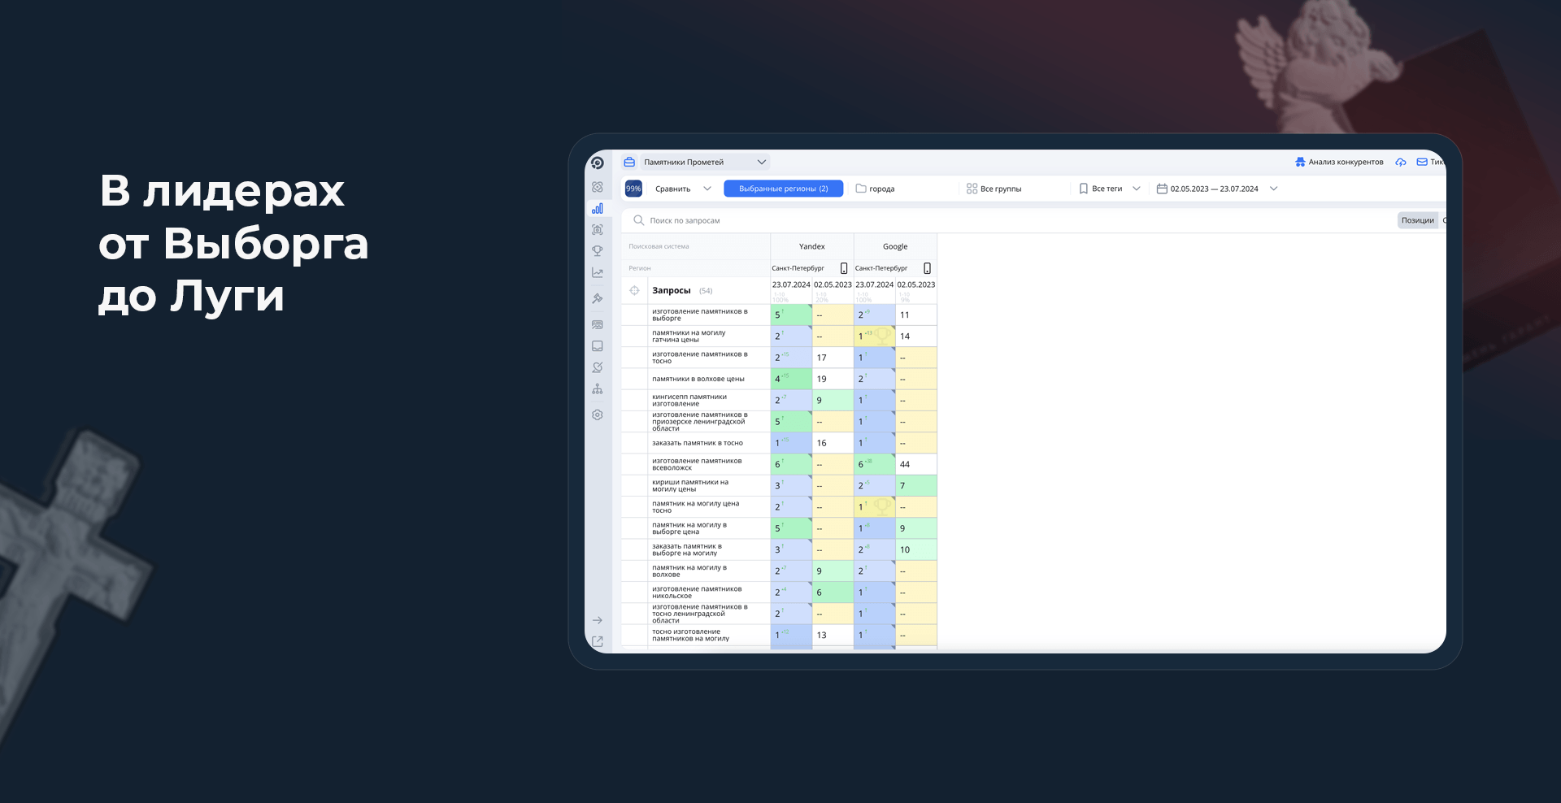Viewport: 1561px width, 803px height.
Task: Open the positions bar-chart section in sidebar
Action: (x=598, y=209)
